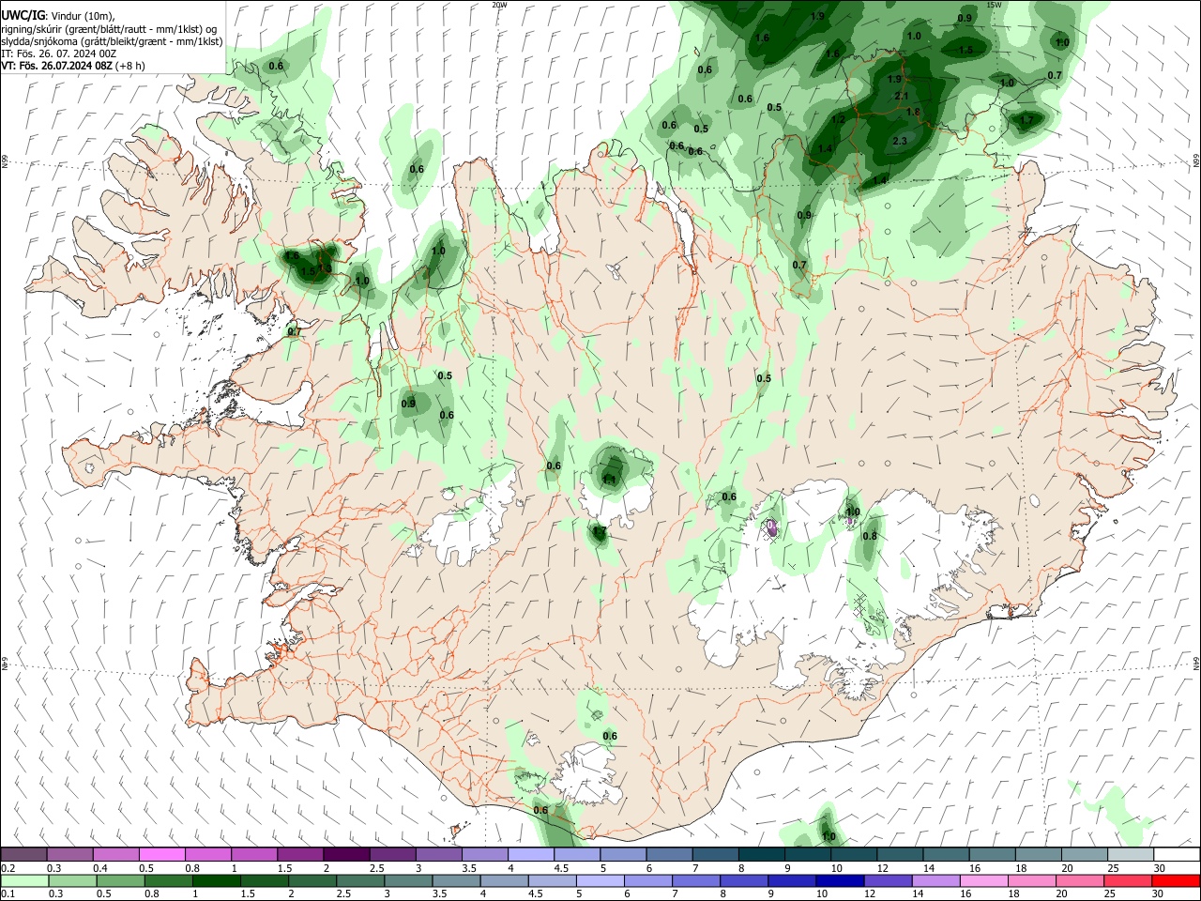Select the darkest green 1–1.5 rain swatch
This screenshot has width=1201, height=901.
tap(217, 880)
